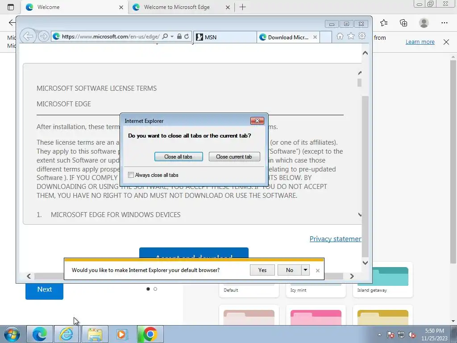Image resolution: width=457 pixels, height=343 pixels.
Task: Click the search magnifier in IE address bar
Action: point(165,36)
